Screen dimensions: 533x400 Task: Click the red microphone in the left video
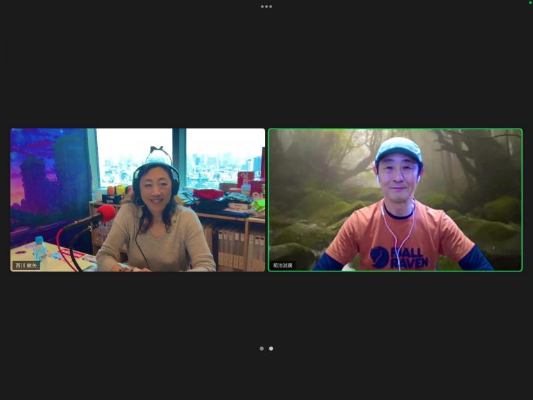(x=105, y=213)
